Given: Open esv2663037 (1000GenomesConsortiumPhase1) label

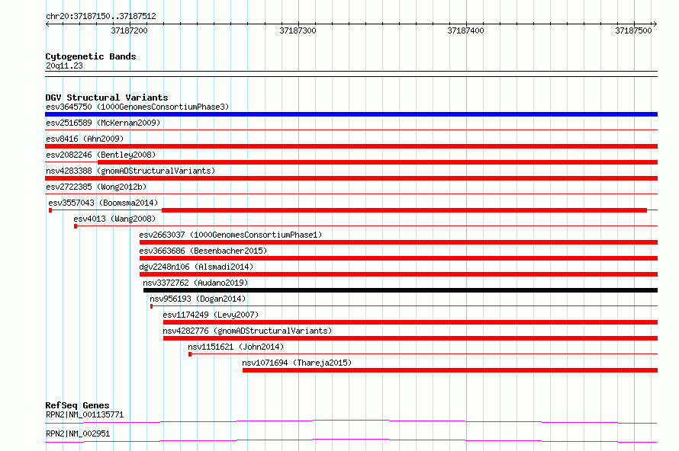Looking at the screenshot, I should point(230,235).
